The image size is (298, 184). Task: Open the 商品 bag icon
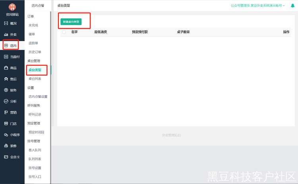click(6, 68)
